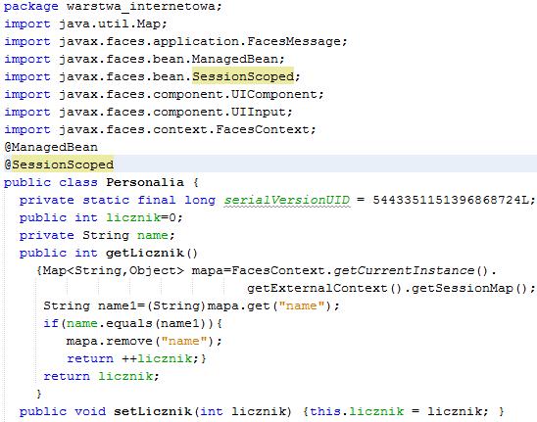Image resolution: width=537 pixels, height=422 pixels.
Task: Click UIInput in the import statement
Action: (x=259, y=113)
